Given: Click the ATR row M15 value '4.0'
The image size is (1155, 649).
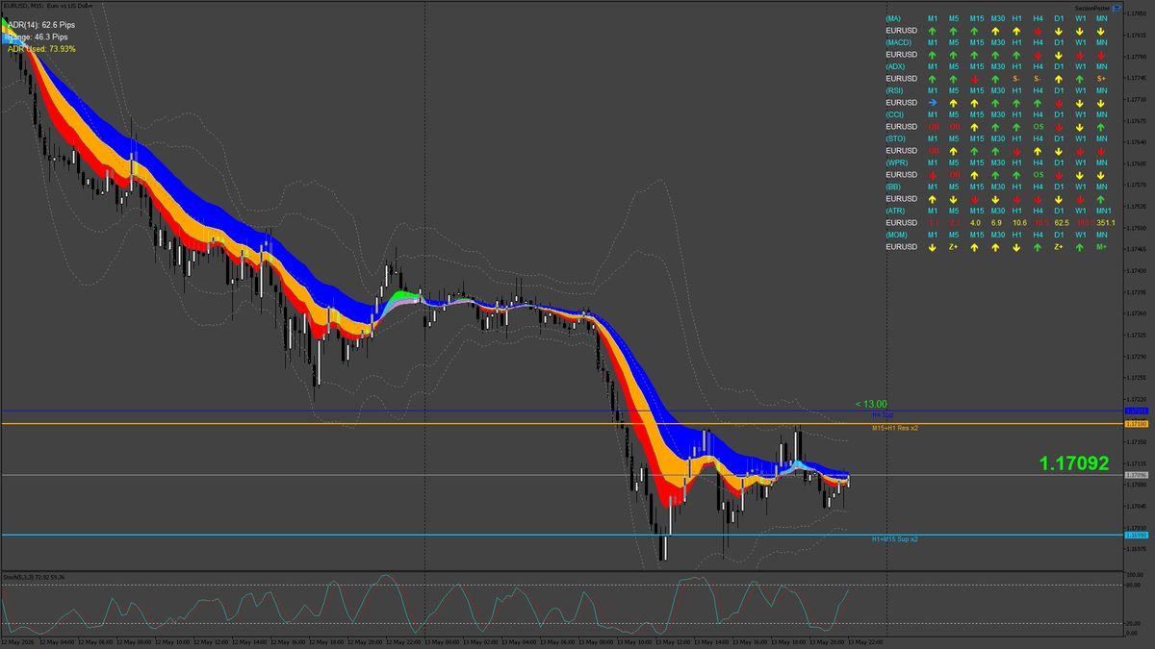Looking at the screenshot, I should pos(975,222).
